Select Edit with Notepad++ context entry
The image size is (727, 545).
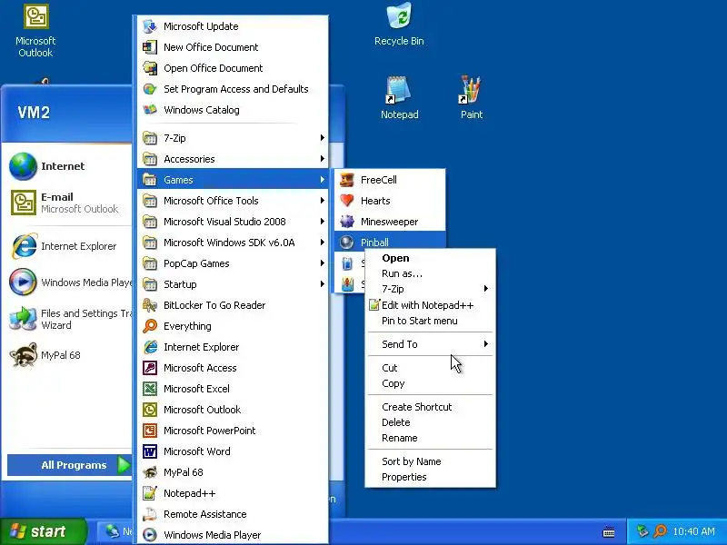coord(430,305)
